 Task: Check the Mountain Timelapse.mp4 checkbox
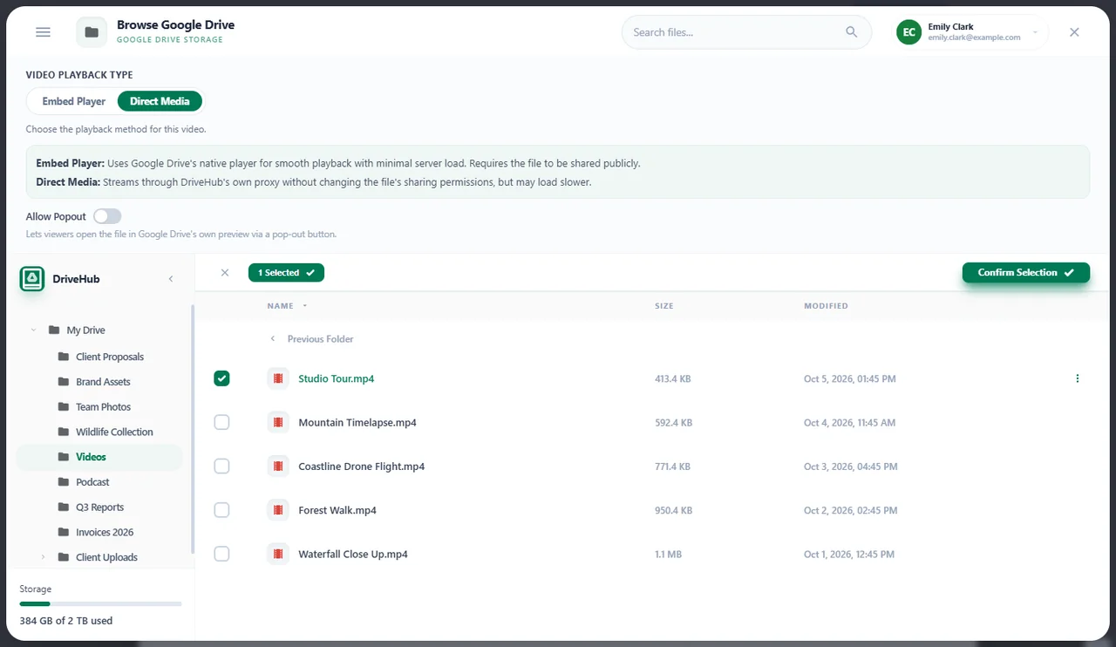point(221,422)
